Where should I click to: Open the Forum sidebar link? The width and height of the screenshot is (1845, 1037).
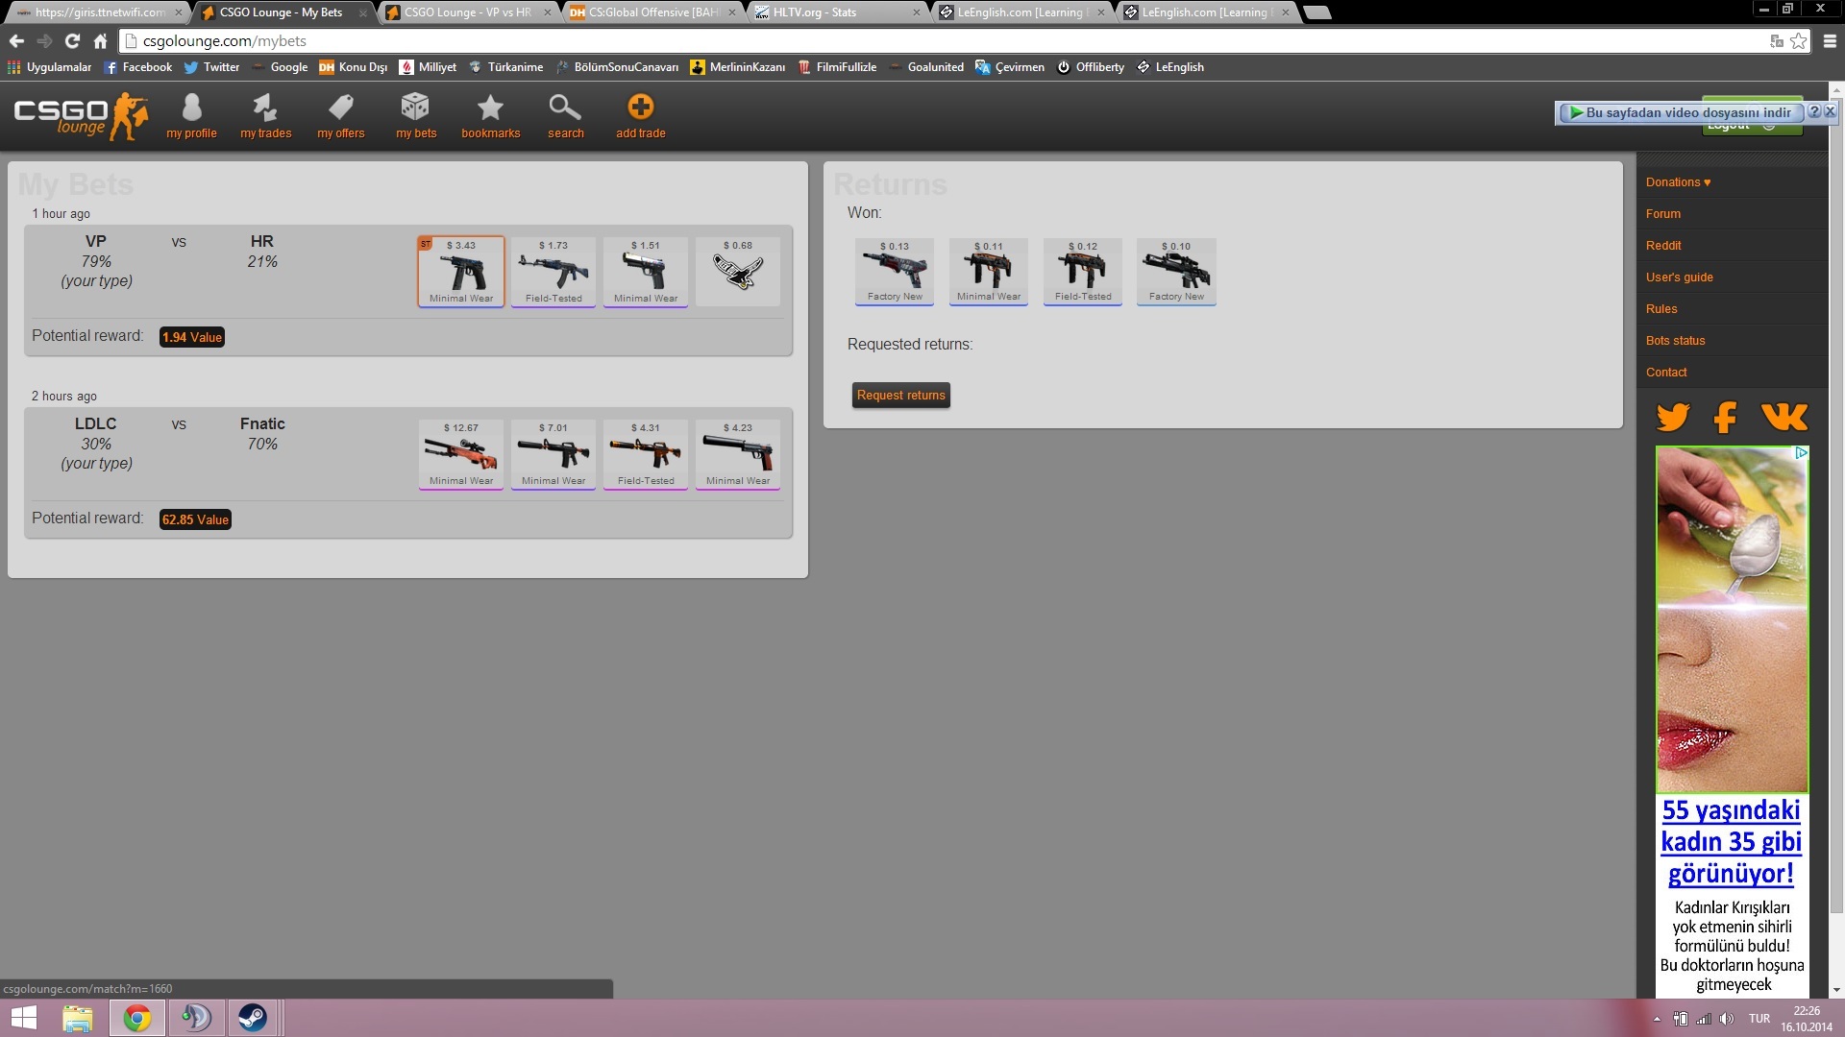point(1663,214)
